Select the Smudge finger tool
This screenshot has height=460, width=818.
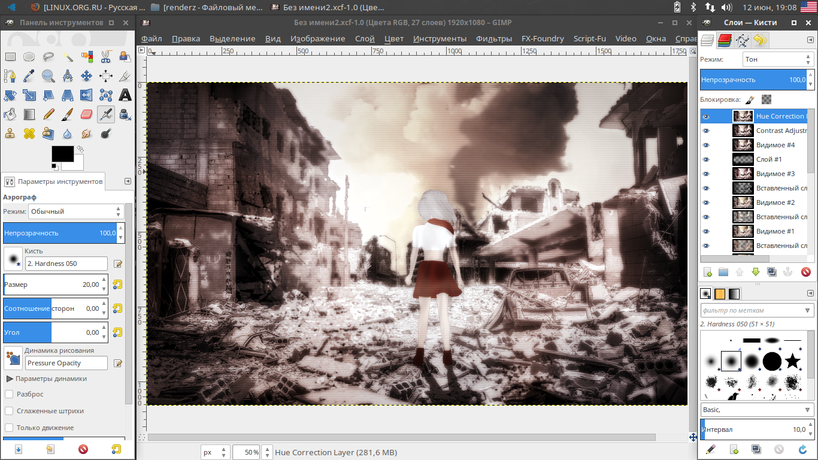pos(87,134)
